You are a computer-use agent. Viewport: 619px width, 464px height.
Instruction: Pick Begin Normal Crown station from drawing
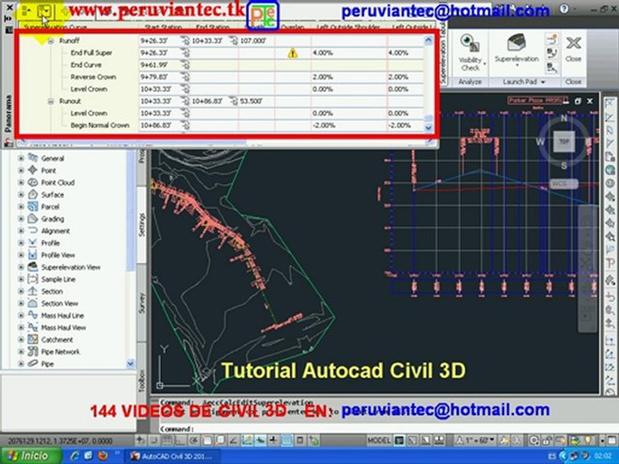pyautogui.click(x=185, y=126)
